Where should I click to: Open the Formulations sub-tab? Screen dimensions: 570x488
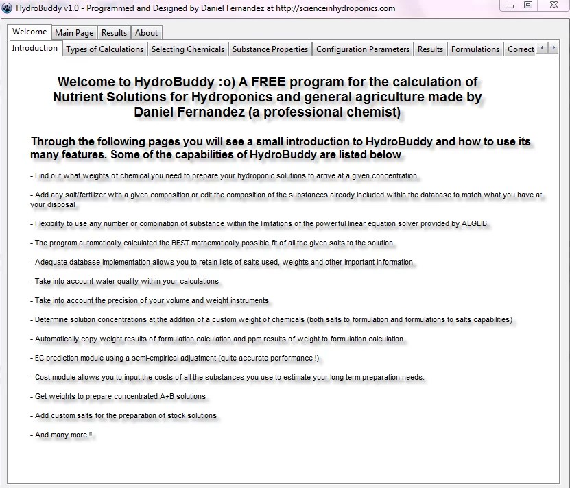[475, 49]
